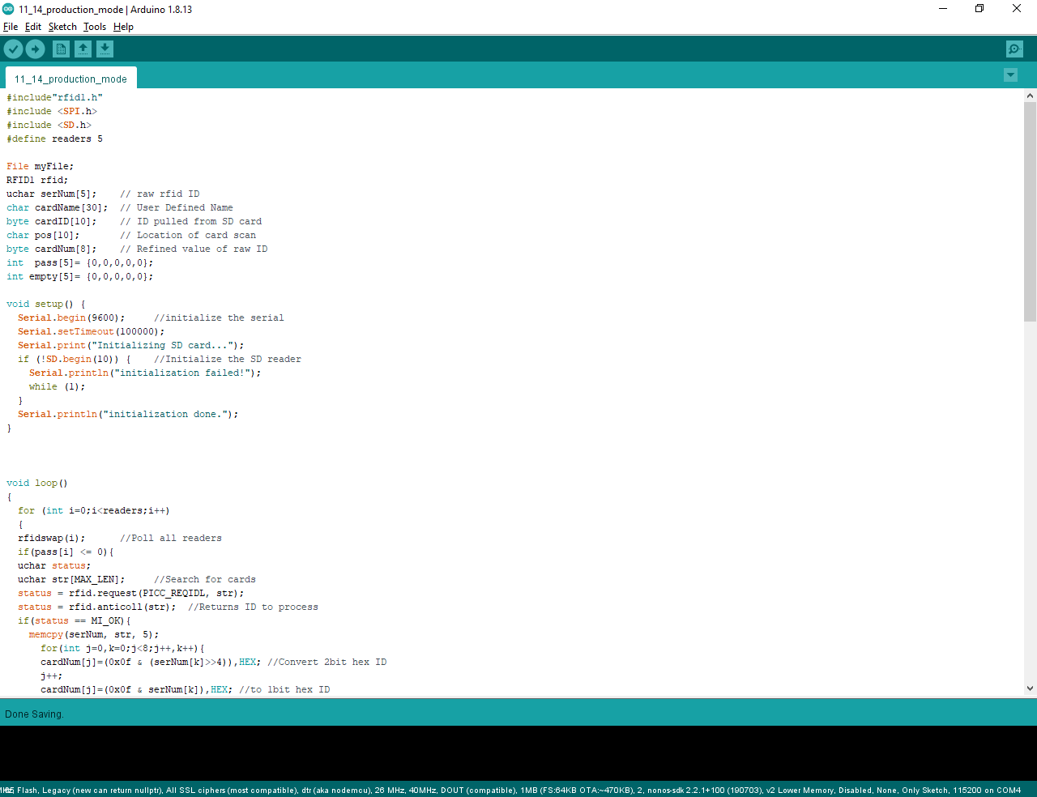
Task: Save the sketch with the Save icon
Action: tap(105, 49)
